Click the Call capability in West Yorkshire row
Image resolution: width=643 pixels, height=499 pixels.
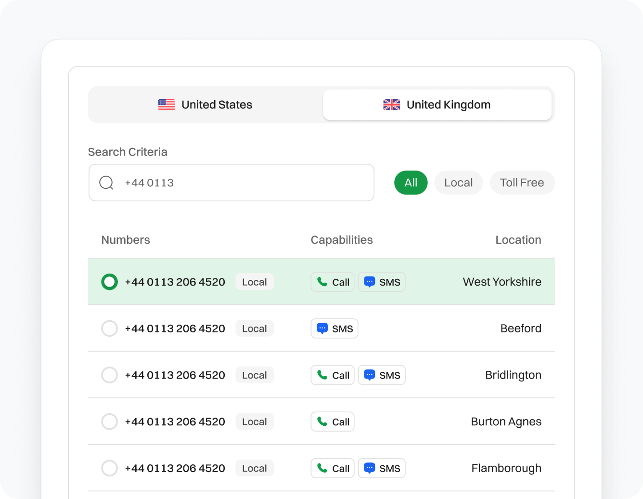coord(333,282)
